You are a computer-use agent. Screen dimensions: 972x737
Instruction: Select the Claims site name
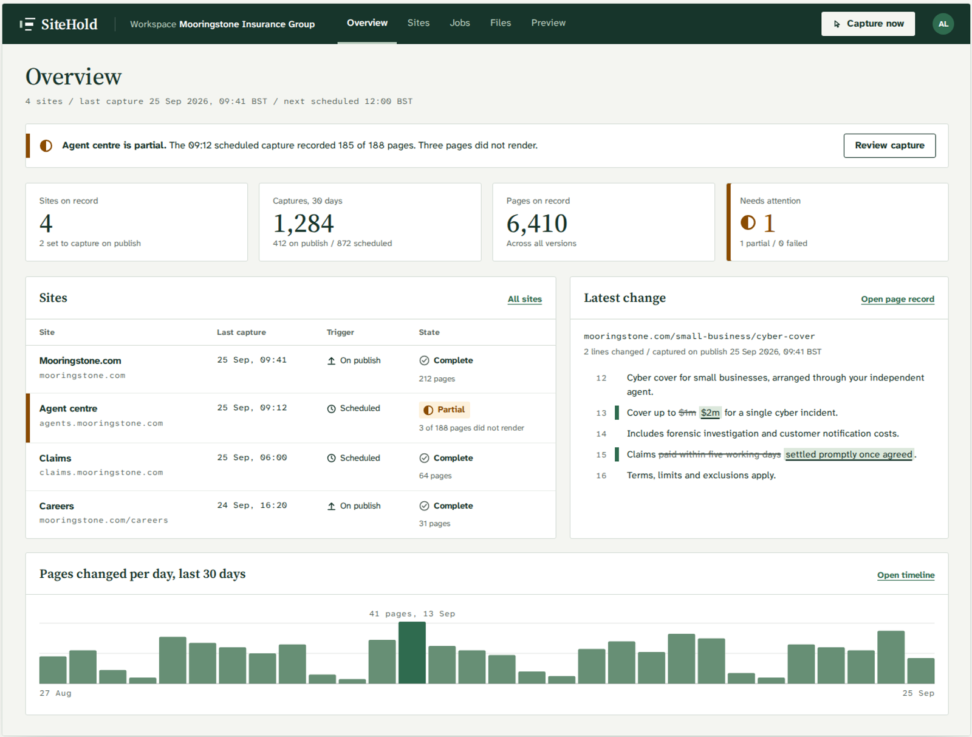(55, 458)
